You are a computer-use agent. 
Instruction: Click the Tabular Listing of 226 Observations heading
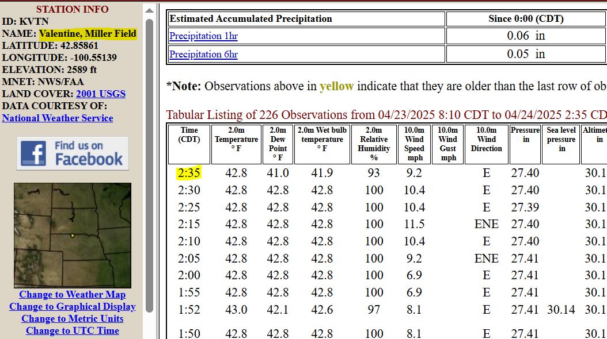click(x=386, y=115)
